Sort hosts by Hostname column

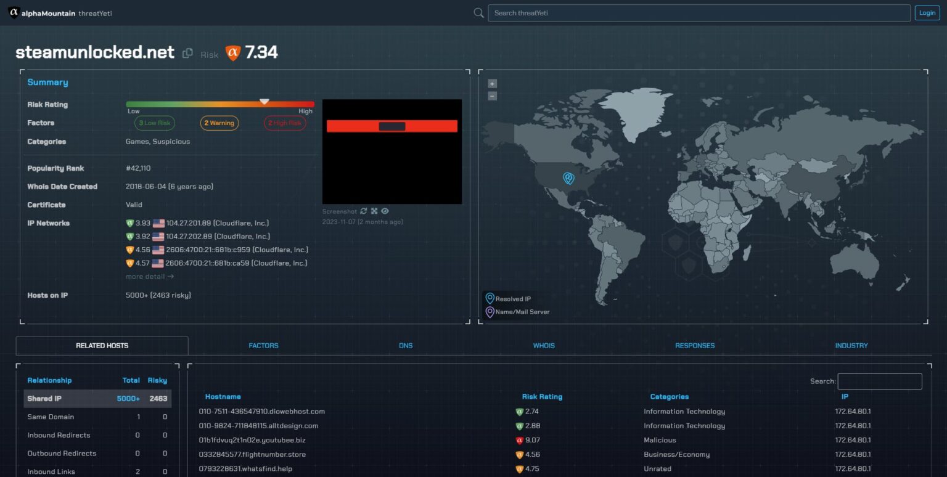tap(223, 397)
